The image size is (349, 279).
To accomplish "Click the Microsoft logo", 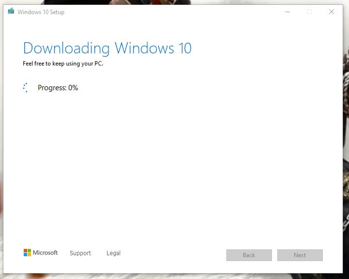I will click(41, 253).
